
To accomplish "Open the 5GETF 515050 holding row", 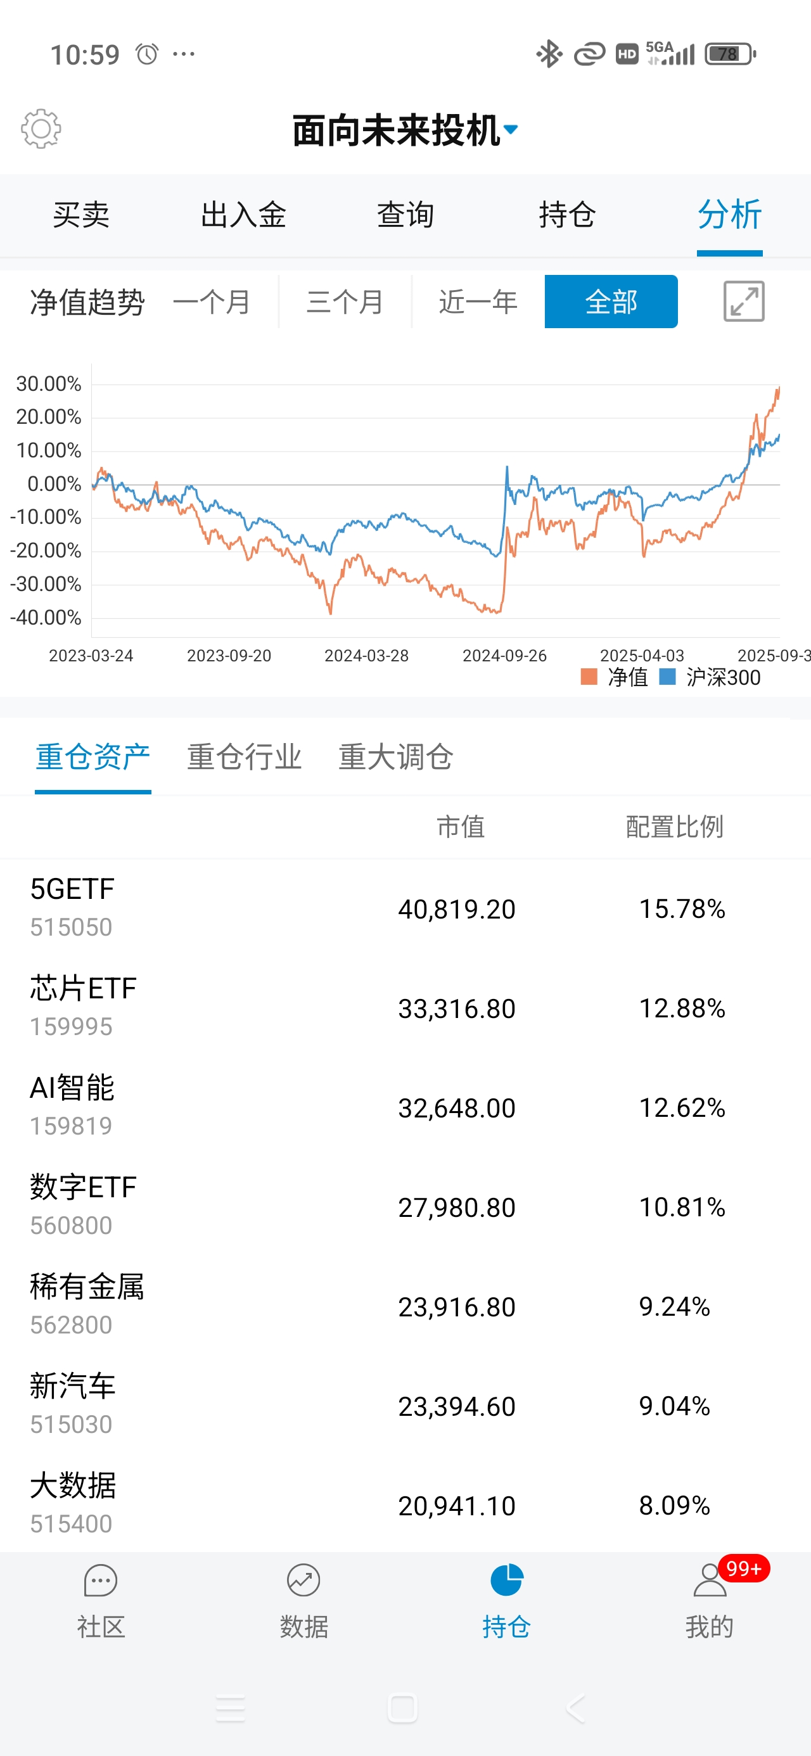I will (x=405, y=908).
